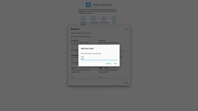
Task: Add the Google Cast integration plus icon
Action: coord(93,19)
